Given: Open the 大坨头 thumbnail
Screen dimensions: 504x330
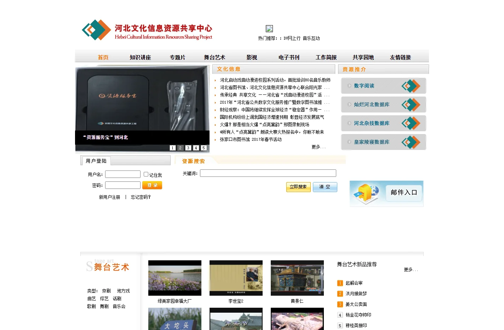Looking at the screenshot, I should click(x=175, y=319).
